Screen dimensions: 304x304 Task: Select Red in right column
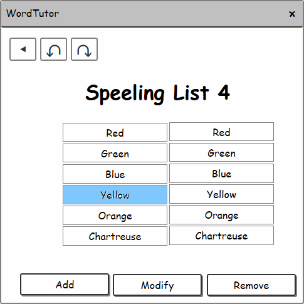coord(221,132)
